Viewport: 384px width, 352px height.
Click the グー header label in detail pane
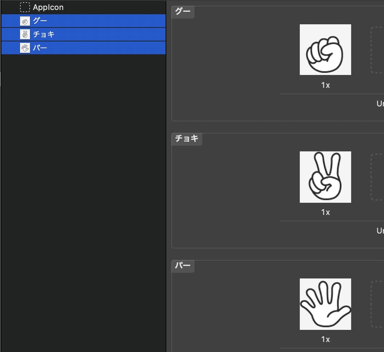point(183,11)
